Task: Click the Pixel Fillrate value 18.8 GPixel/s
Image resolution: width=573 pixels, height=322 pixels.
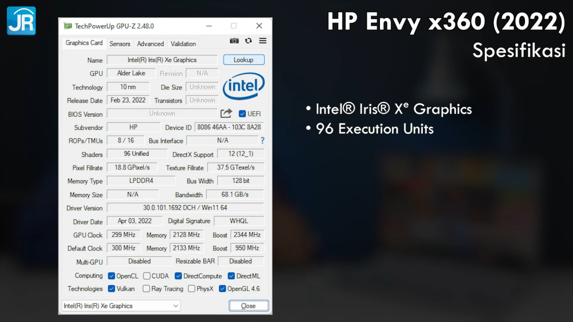Action: (132, 167)
